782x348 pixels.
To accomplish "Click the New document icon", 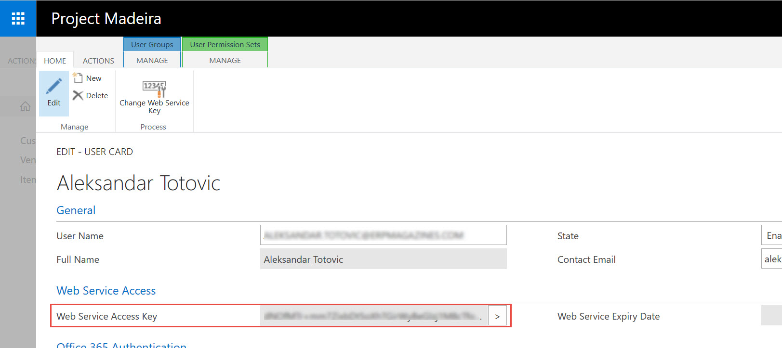I will coord(78,78).
